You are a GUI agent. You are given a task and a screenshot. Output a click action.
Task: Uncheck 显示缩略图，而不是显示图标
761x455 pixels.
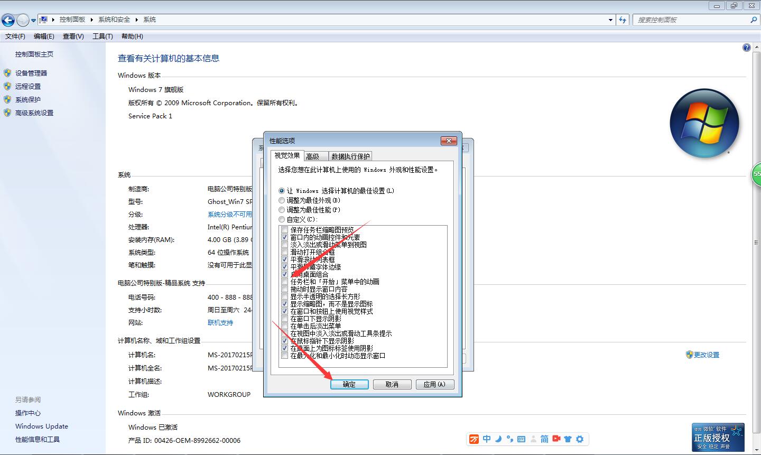point(285,304)
